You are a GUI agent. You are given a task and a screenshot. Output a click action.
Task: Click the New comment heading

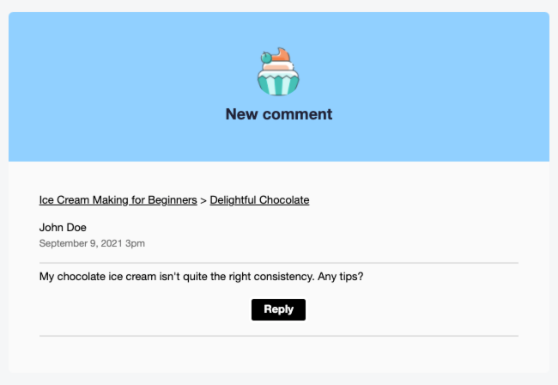[x=279, y=114]
